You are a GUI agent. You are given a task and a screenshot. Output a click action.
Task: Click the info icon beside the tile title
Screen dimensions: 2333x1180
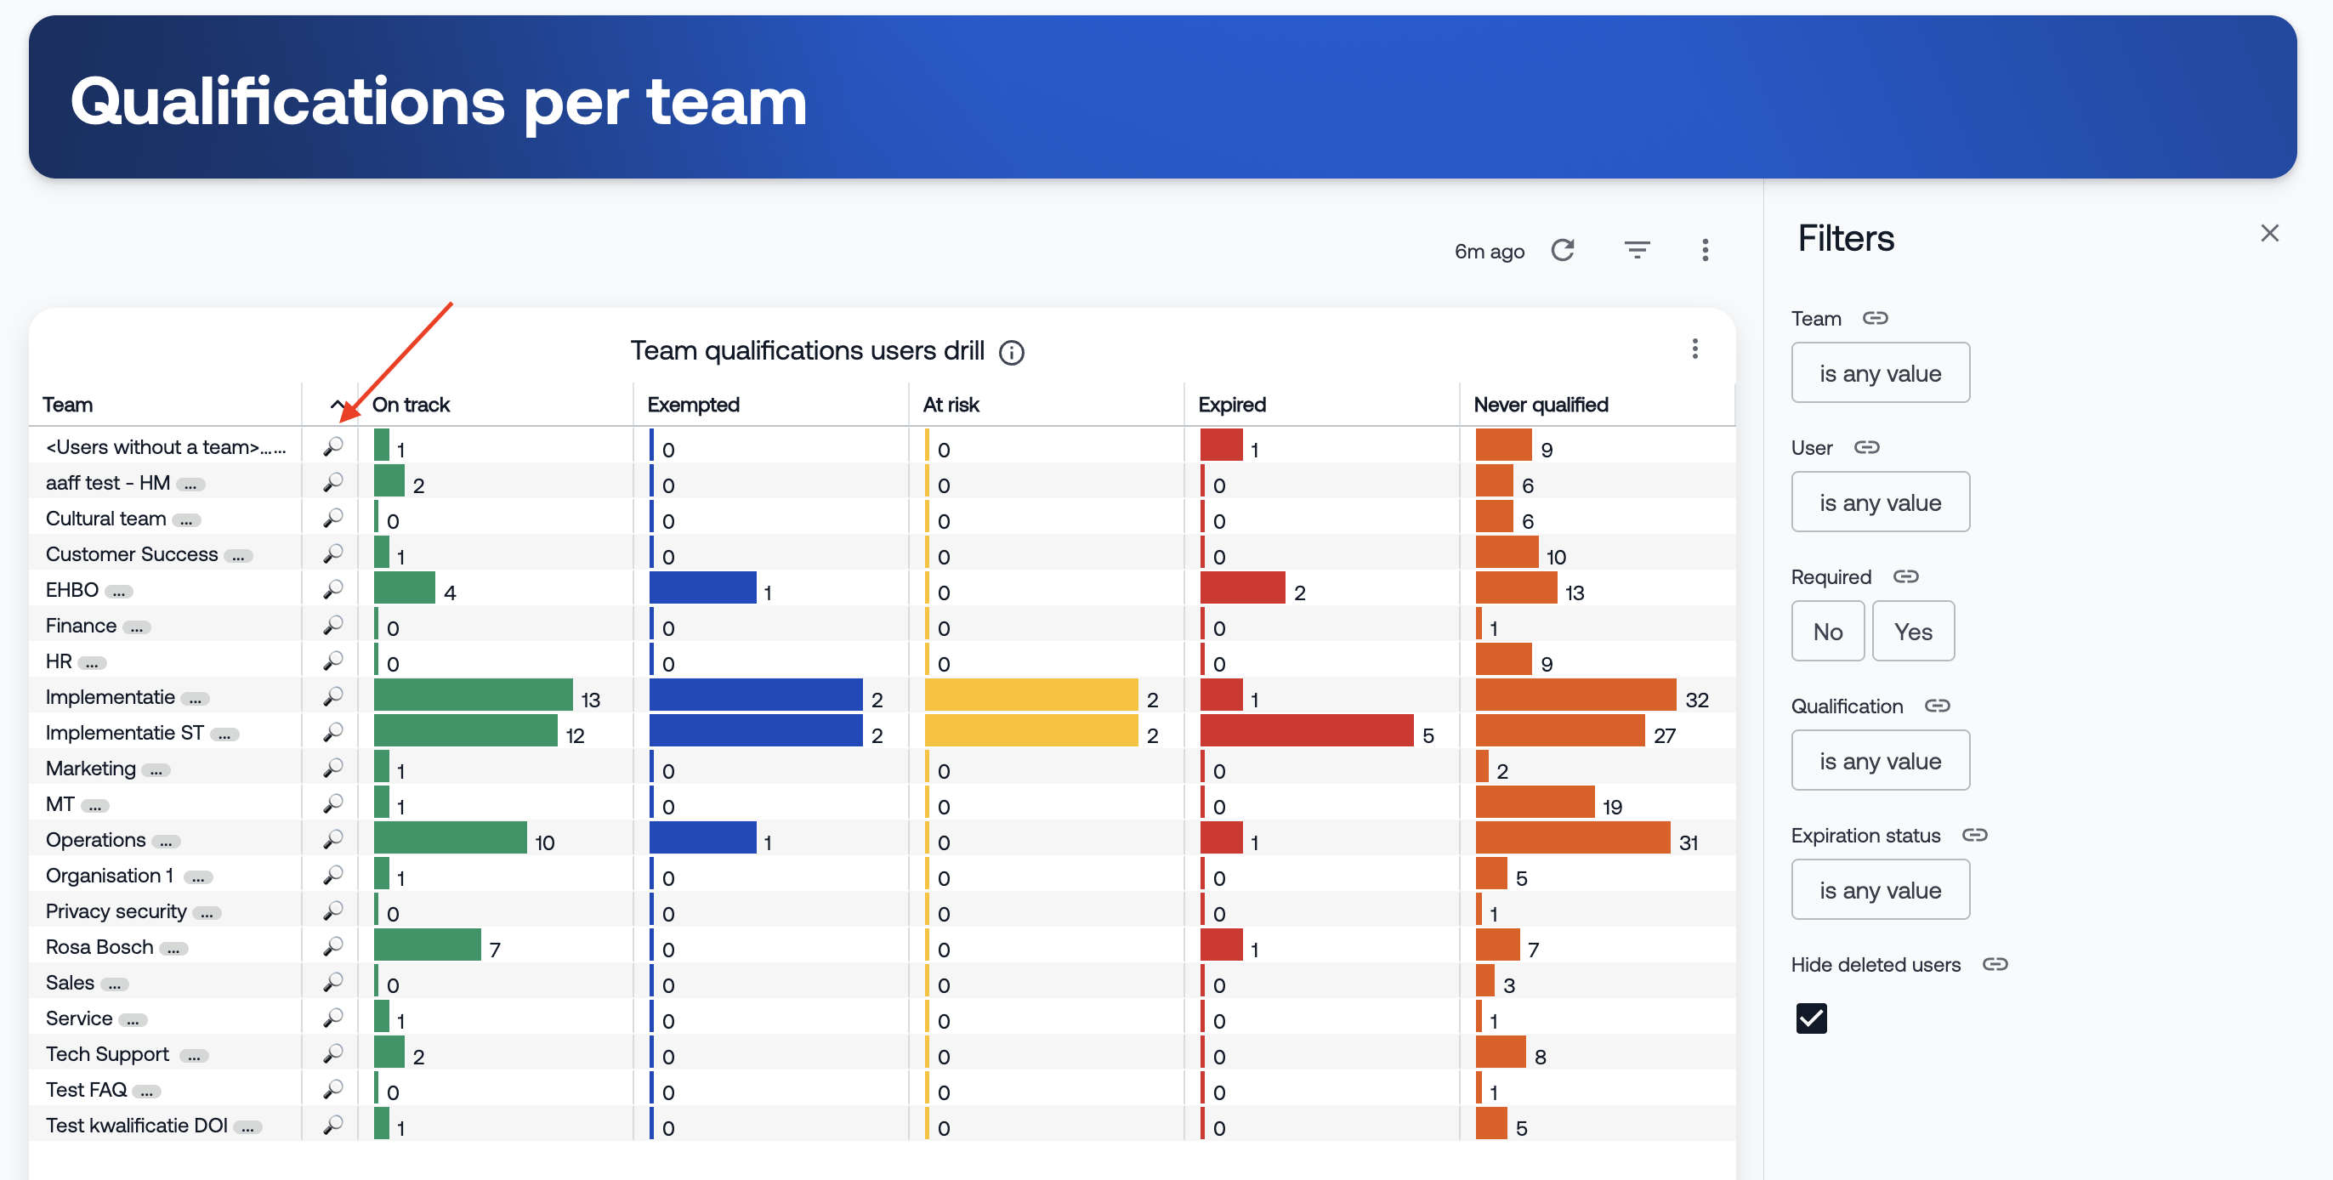[1011, 352]
